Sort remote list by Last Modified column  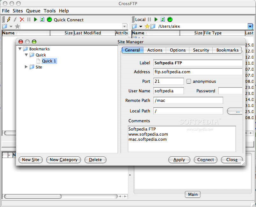[94, 33]
